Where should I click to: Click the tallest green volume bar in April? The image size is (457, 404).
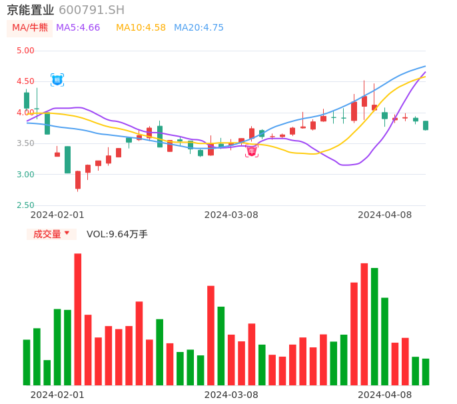374,326
